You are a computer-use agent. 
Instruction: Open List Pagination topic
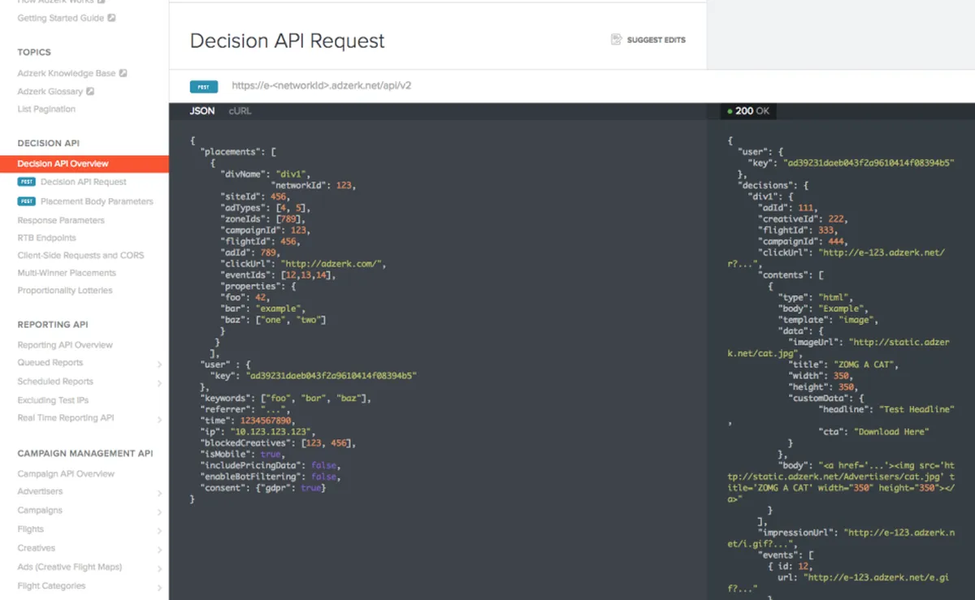[x=46, y=109]
